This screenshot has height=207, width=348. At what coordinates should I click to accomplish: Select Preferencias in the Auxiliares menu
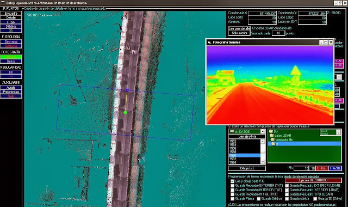tap(11, 92)
